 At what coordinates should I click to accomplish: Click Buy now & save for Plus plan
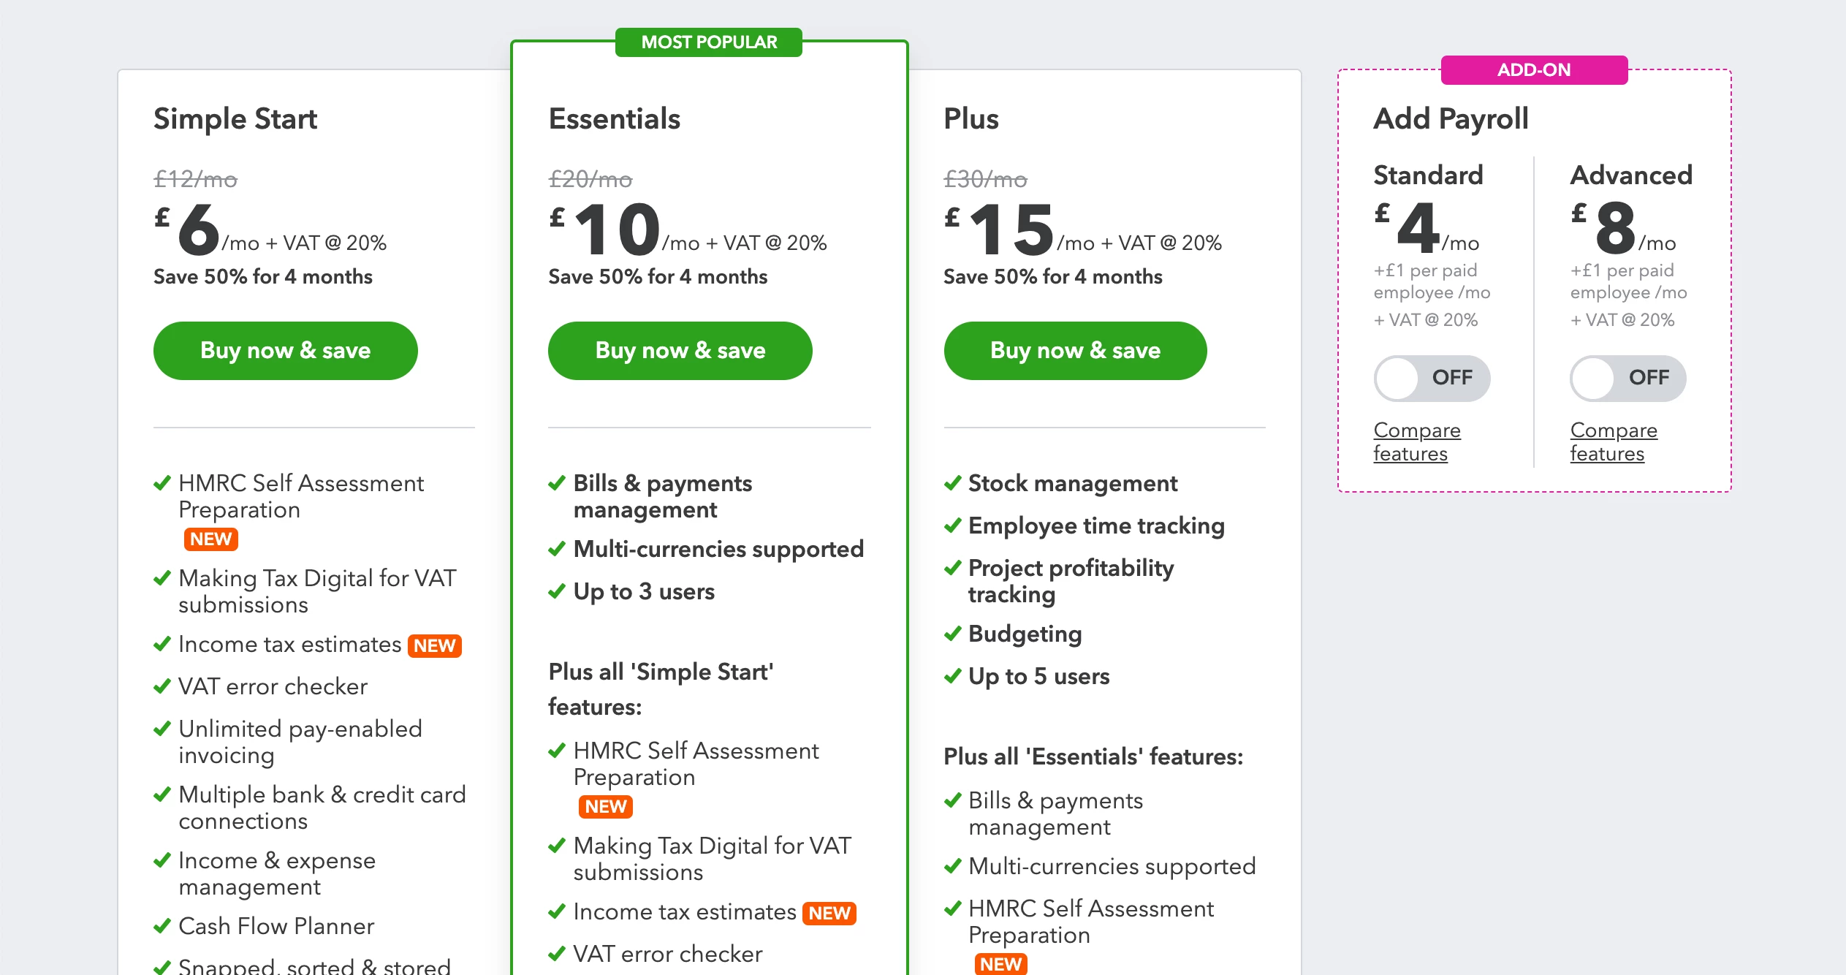[1075, 351]
